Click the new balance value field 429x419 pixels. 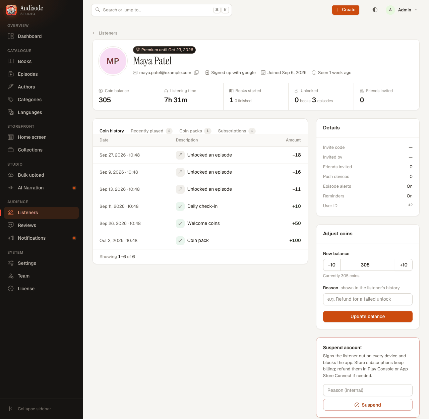point(368,265)
